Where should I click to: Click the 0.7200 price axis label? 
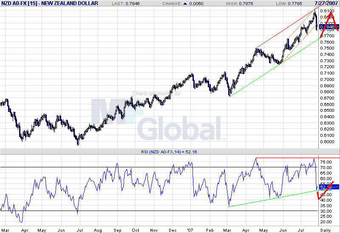point(327,67)
